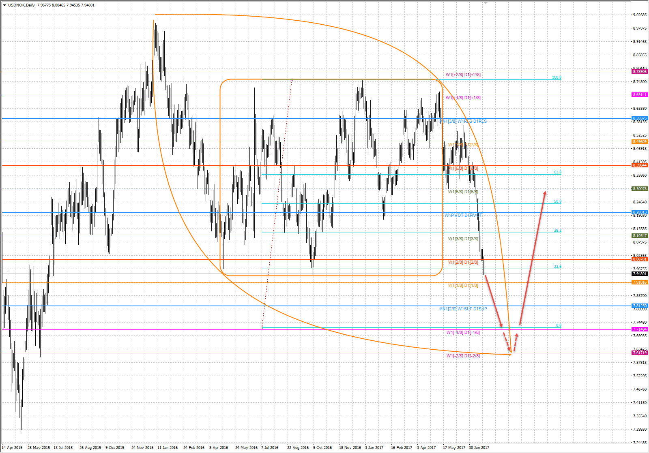Click the 9.02685 price on the scale
Screen dimensions: 649x453
[x=640, y=15]
